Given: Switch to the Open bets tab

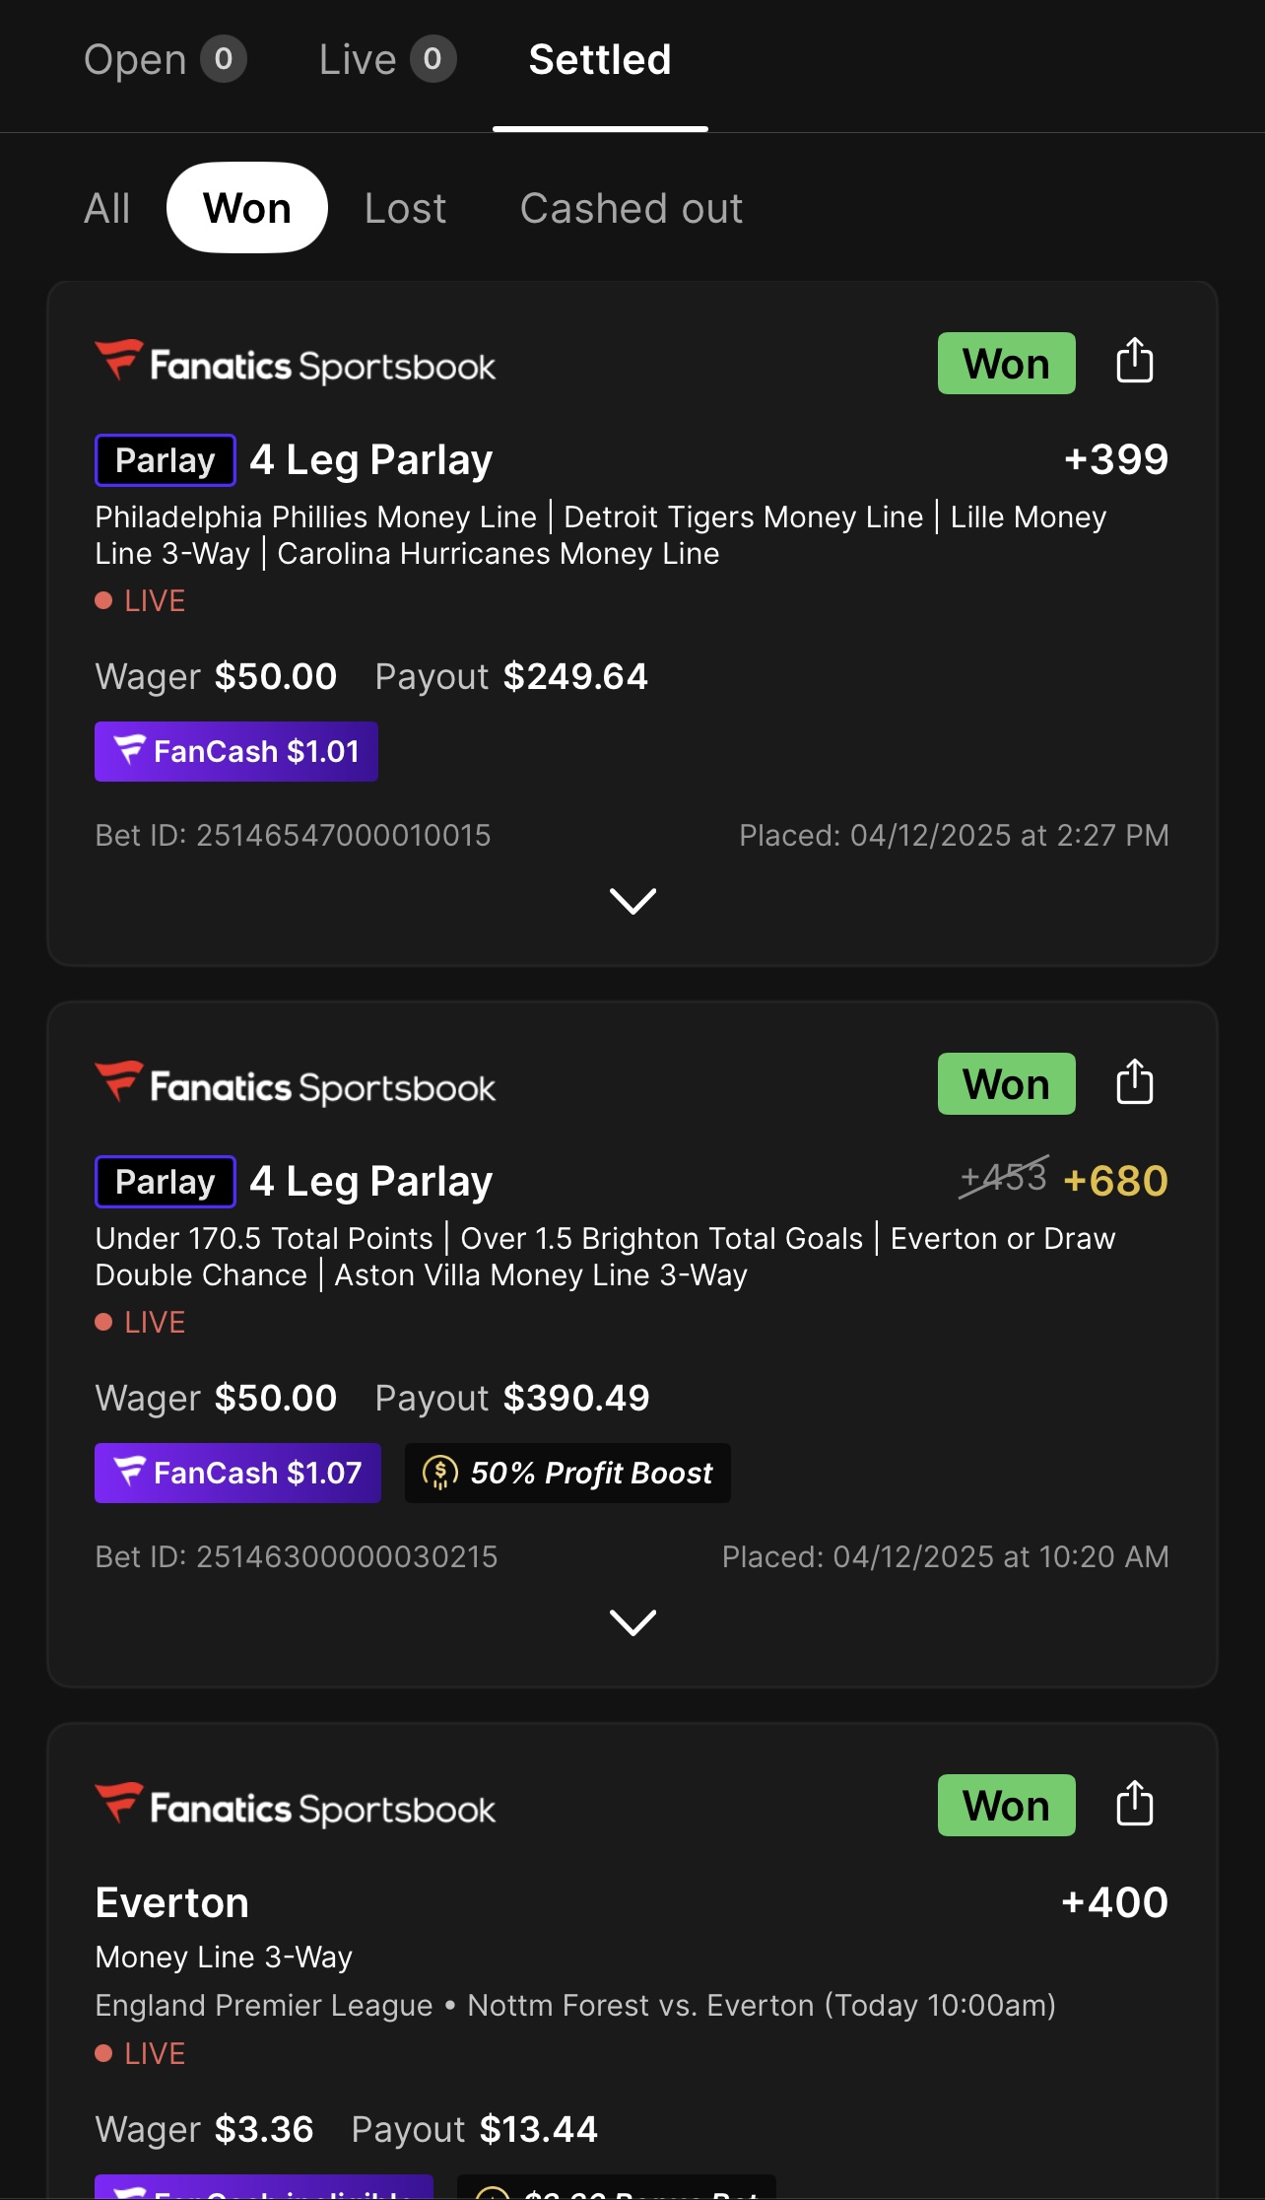Looking at the screenshot, I should [164, 60].
